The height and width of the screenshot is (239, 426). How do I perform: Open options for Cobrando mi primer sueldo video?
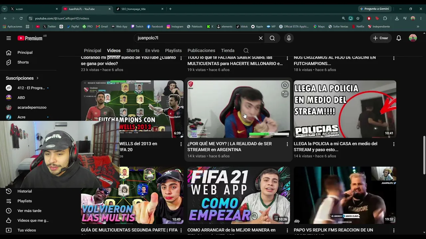click(x=181, y=58)
